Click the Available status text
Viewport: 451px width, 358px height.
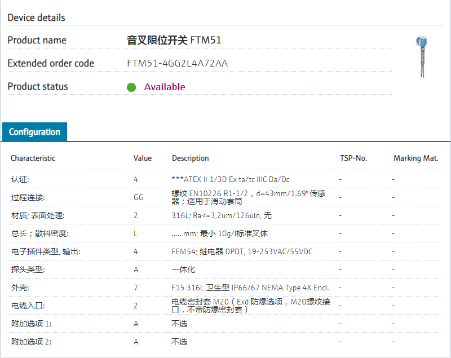(165, 87)
